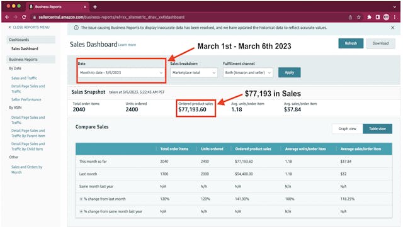Open the browser side panel icon
403x227 pixels.
(378, 17)
